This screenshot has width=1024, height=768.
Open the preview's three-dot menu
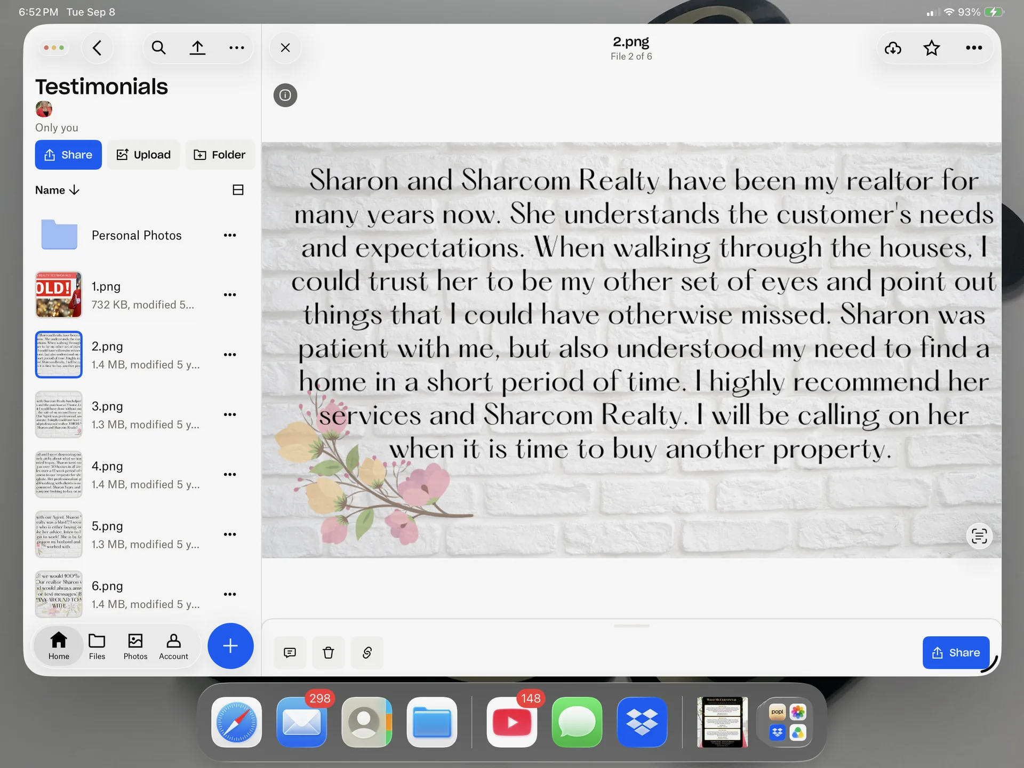pyautogui.click(x=974, y=48)
